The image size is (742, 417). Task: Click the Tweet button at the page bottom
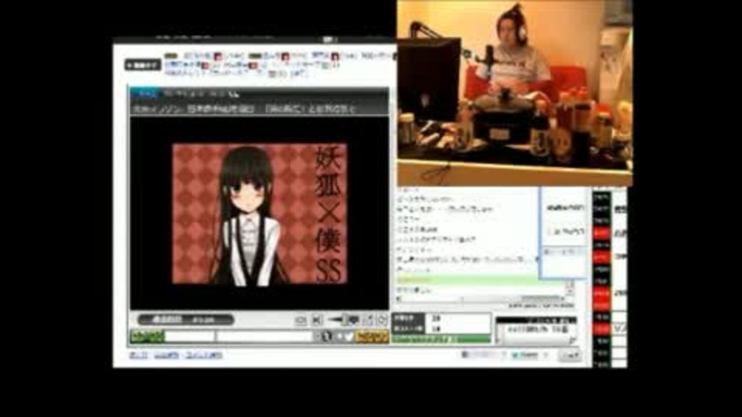(525, 355)
